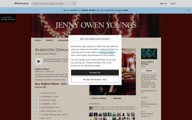Open the music tab
This screenshot has height=120, width=192.
[38, 40]
